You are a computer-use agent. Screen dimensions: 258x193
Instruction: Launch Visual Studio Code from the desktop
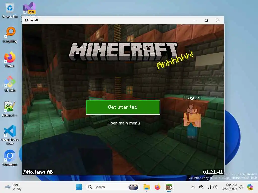pyautogui.click(x=10, y=135)
